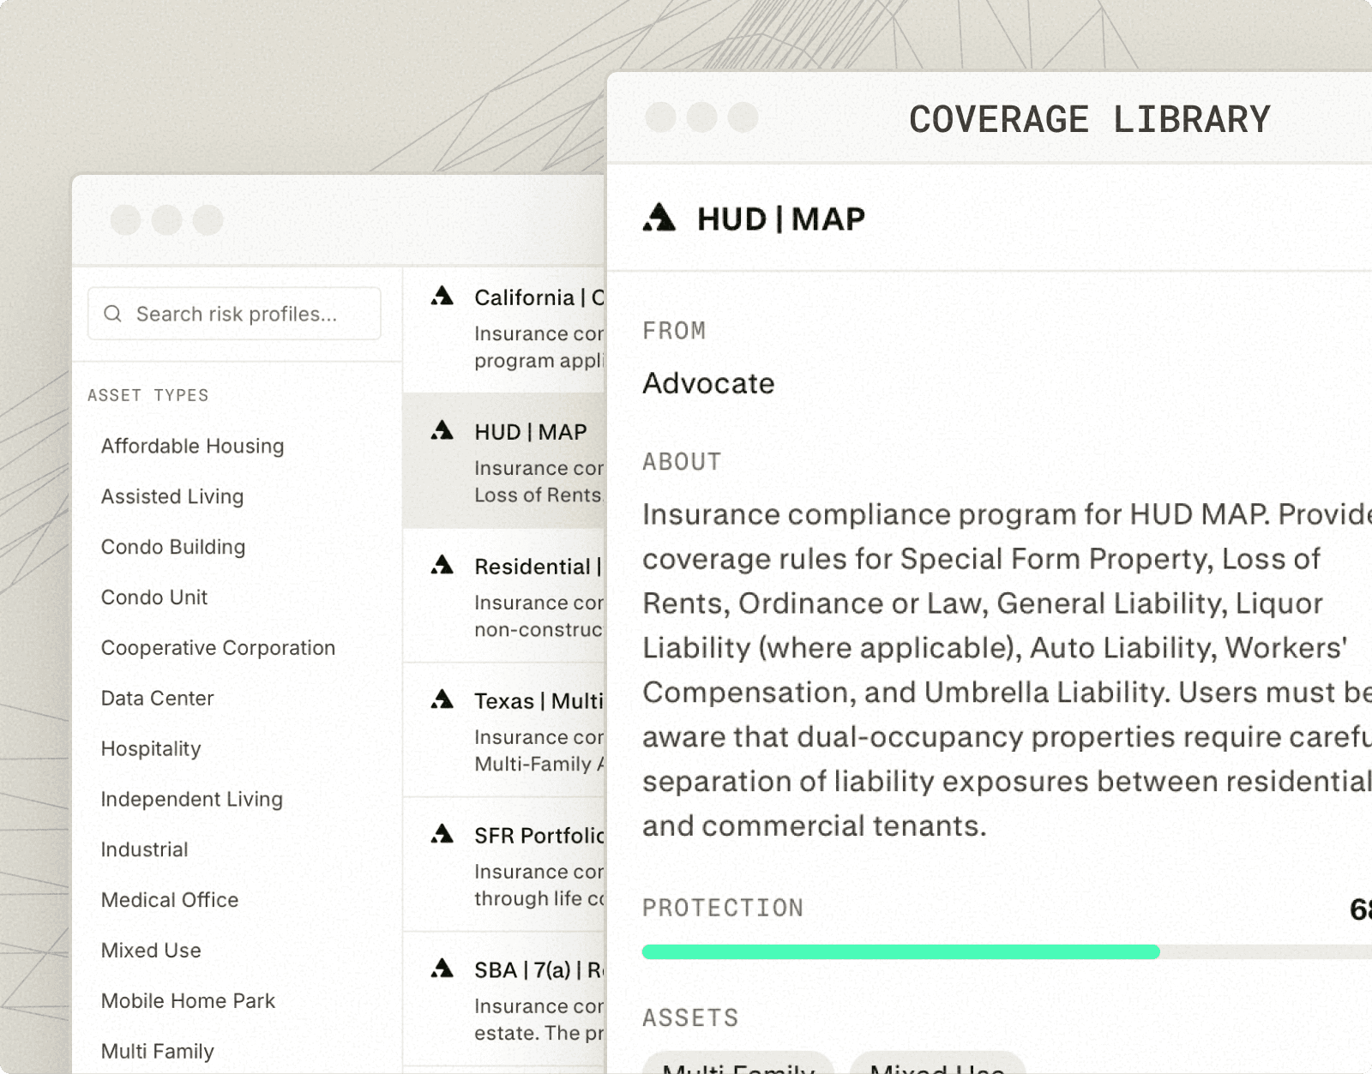Select Condo Building asset type

[x=173, y=547]
